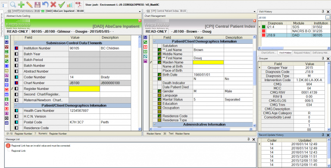The height and width of the screenshot is (168, 331).
Task: Sort by the Updated column header
Action: click(x=305, y=140)
